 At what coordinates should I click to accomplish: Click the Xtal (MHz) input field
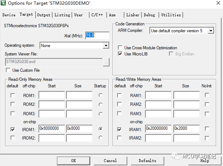(x=98, y=36)
